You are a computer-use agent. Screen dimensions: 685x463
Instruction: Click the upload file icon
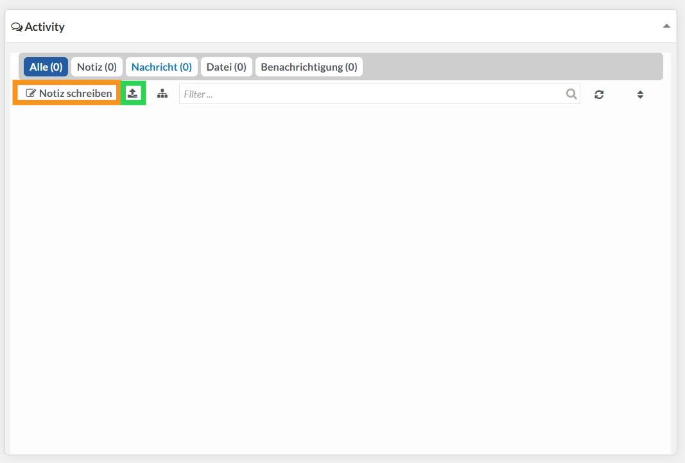(133, 94)
